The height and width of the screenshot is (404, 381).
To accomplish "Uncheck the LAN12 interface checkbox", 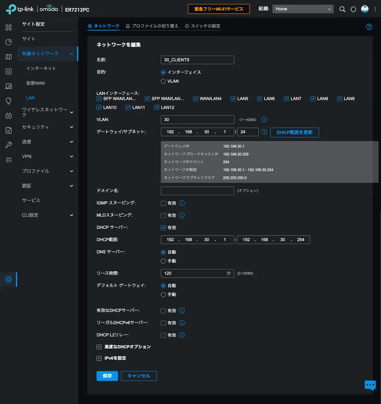I will coord(156,107).
